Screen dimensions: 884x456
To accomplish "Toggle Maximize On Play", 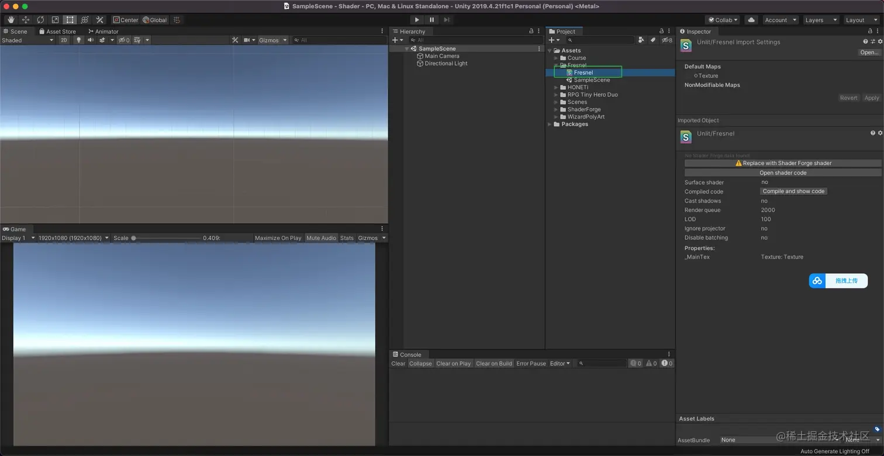I will click(x=278, y=238).
